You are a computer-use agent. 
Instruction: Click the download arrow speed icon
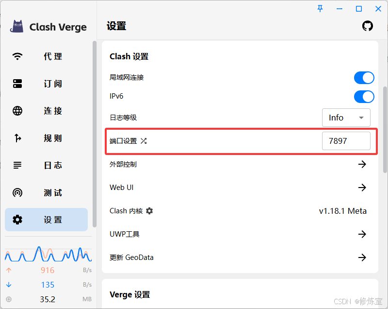click(9, 285)
